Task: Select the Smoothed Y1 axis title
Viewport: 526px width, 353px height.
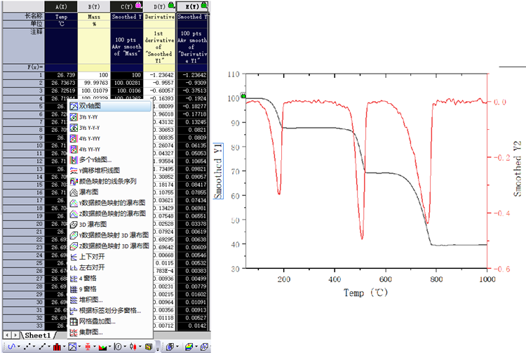Action: click(218, 171)
